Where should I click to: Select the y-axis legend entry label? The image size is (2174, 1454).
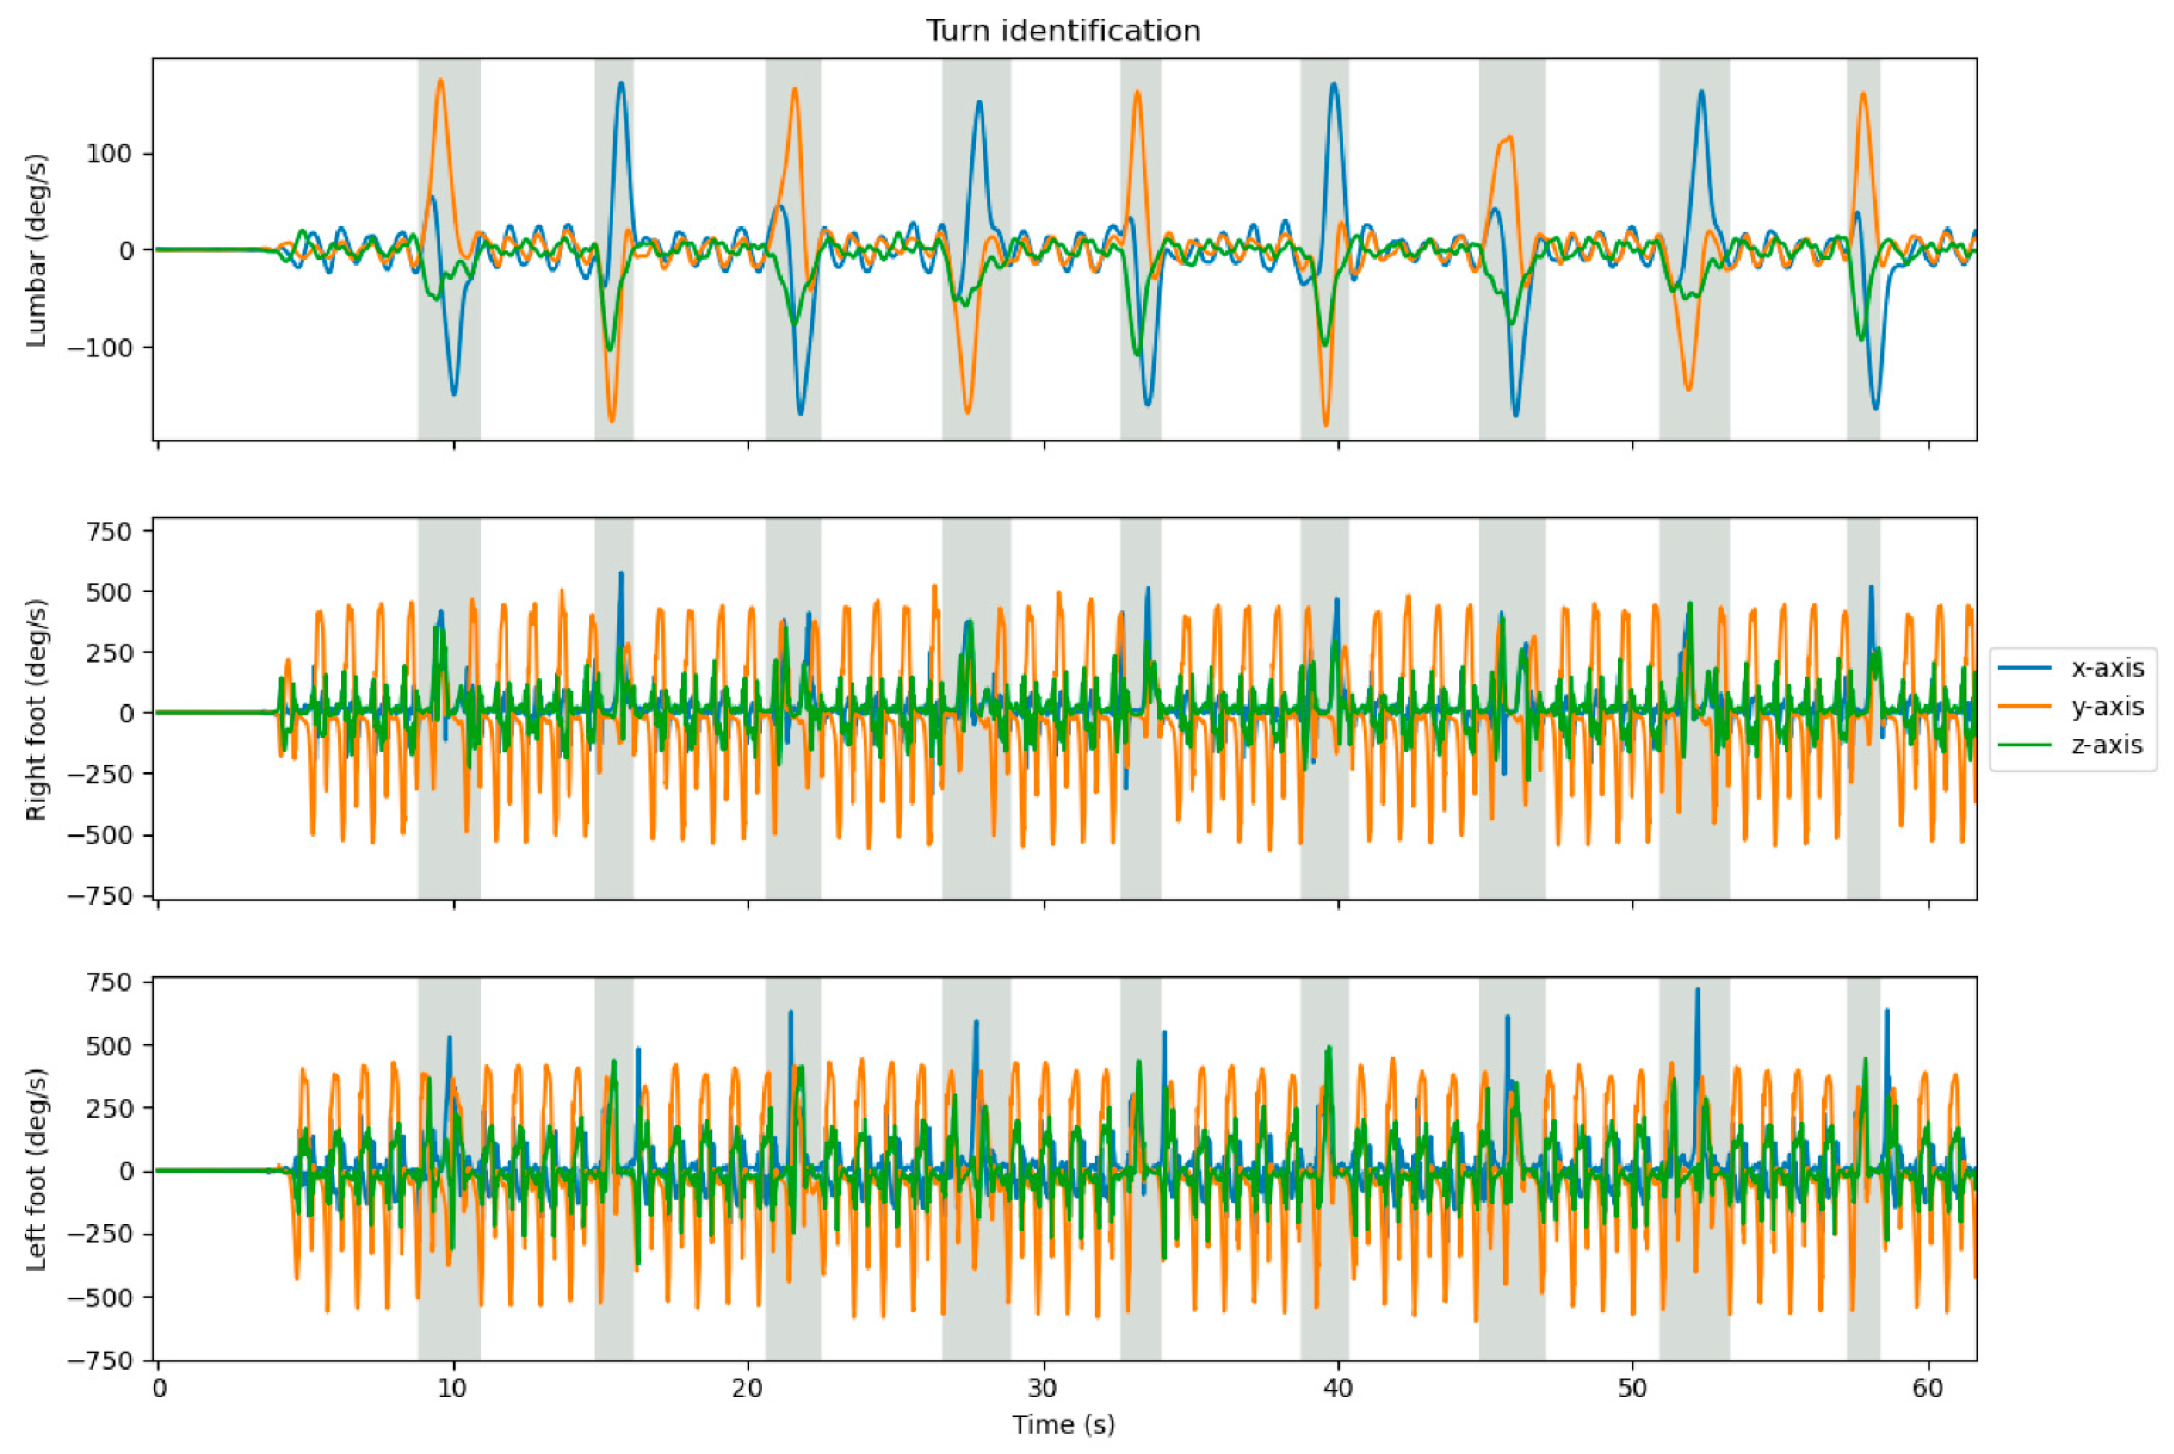click(x=2107, y=707)
